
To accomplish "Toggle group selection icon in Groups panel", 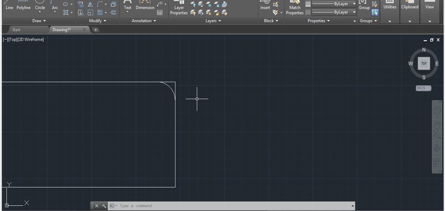I will [375, 12].
